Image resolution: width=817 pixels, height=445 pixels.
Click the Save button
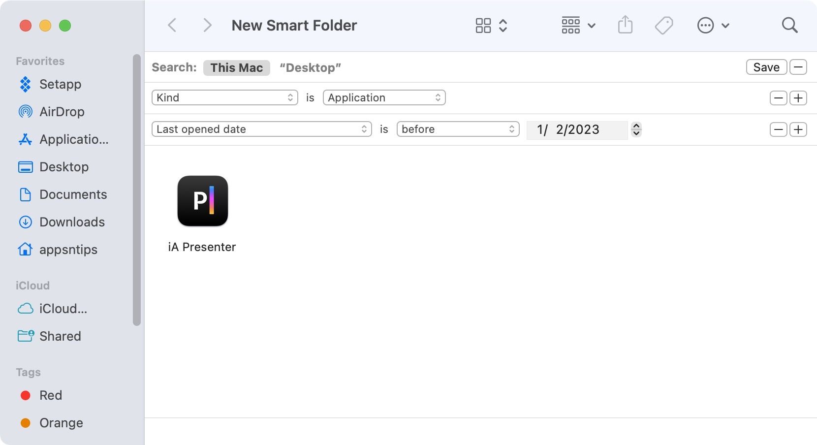click(x=766, y=67)
